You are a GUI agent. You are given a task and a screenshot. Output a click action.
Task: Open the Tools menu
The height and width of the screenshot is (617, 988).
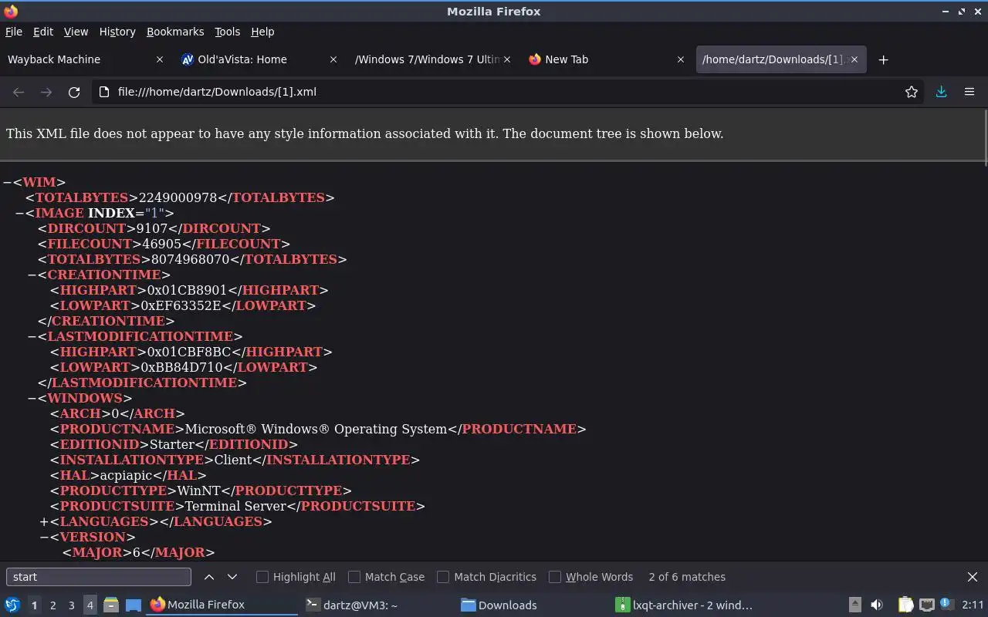pyautogui.click(x=227, y=32)
